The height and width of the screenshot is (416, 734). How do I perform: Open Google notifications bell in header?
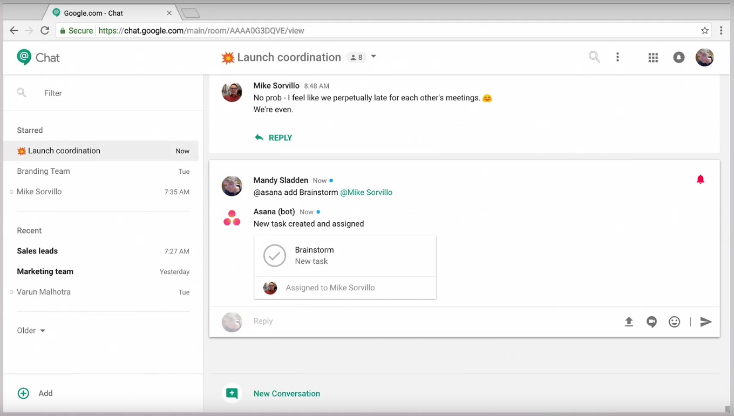pos(679,57)
